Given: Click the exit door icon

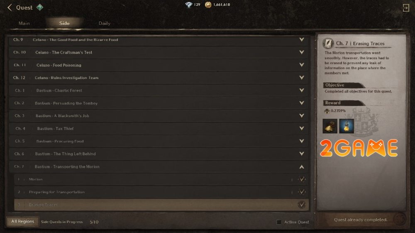Looking at the screenshot, I should point(405,7).
